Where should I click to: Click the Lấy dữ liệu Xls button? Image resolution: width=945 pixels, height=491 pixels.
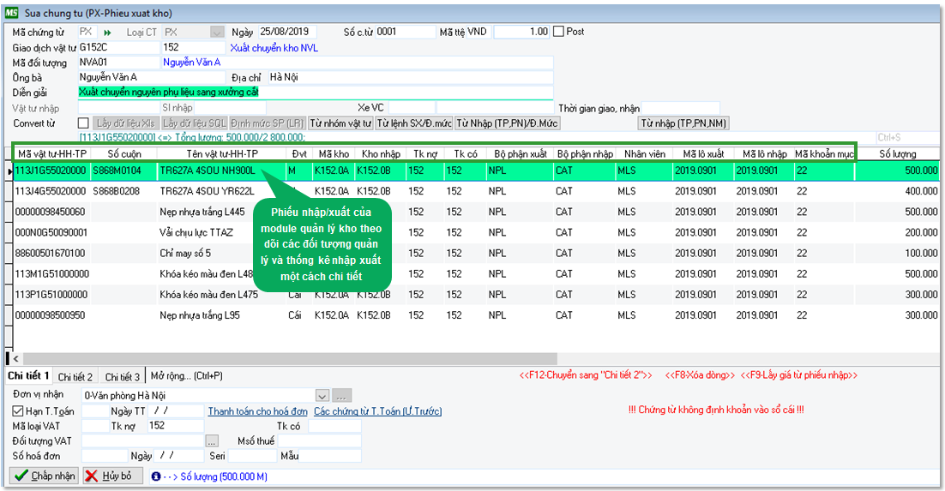[124, 123]
